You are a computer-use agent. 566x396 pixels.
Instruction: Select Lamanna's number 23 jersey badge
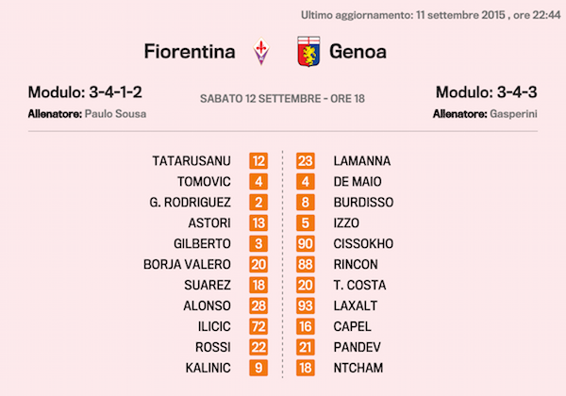(x=306, y=161)
